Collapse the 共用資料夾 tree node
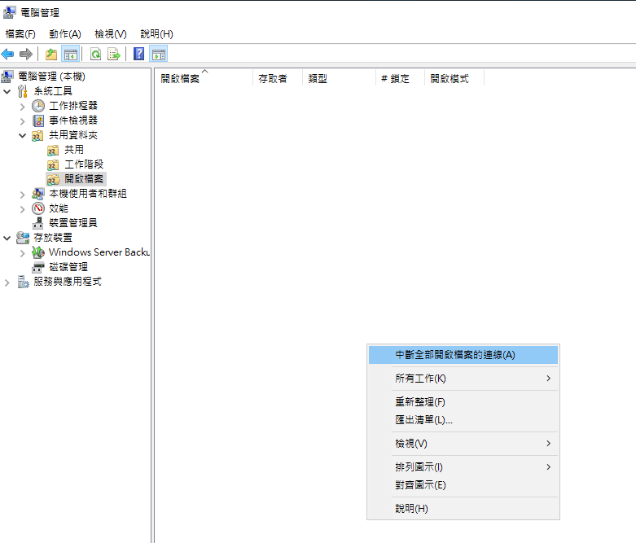Viewport: 636px width, 543px height. click(x=22, y=135)
